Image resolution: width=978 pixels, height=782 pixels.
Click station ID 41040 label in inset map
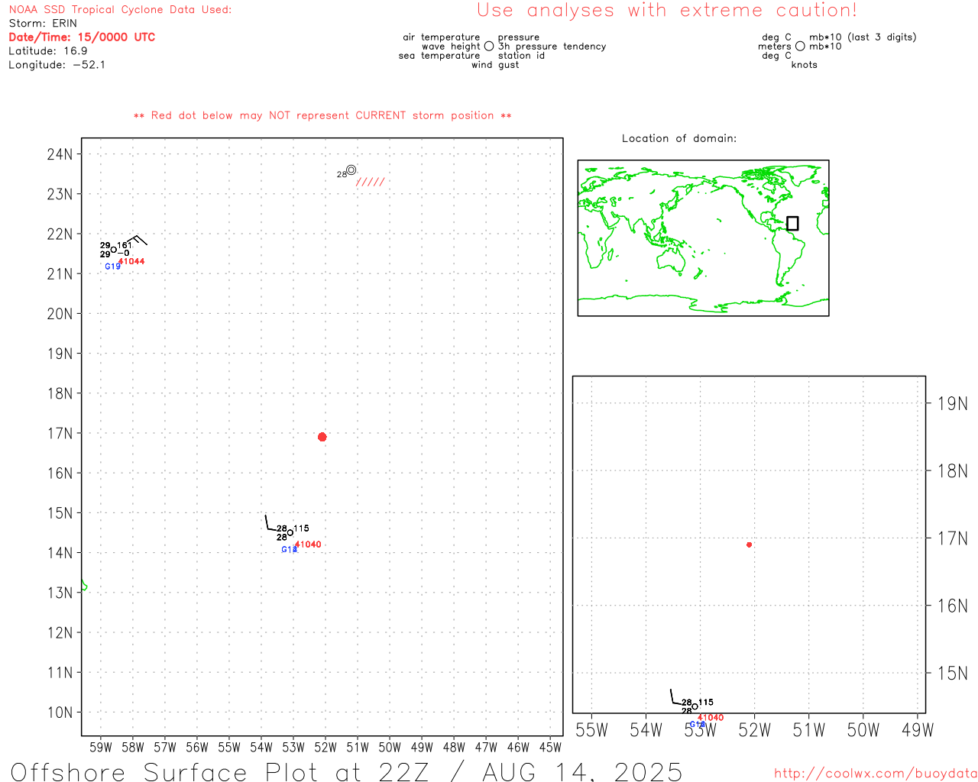tap(711, 718)
